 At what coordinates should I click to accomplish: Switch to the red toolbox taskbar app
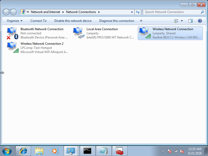pos(120,151)
